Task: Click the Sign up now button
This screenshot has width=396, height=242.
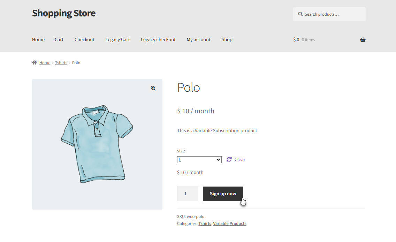Action: (223, 194)
